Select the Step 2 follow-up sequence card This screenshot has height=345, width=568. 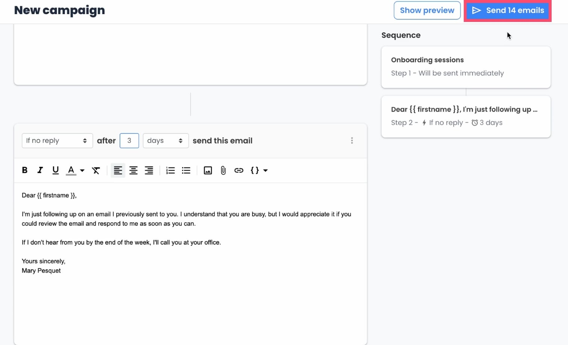(466, 116)
